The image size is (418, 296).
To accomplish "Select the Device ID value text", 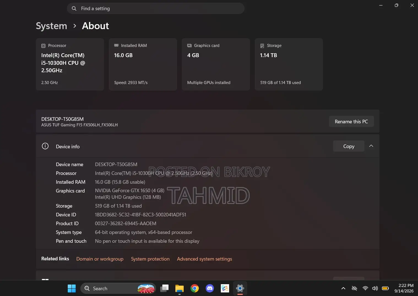I will point(140,215).
